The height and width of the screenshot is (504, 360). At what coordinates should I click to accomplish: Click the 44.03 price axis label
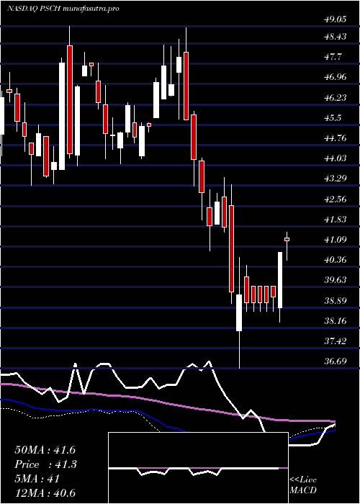335,158
